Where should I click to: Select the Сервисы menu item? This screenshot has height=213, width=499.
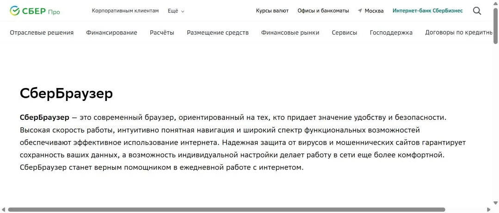[x=345, y=33]
